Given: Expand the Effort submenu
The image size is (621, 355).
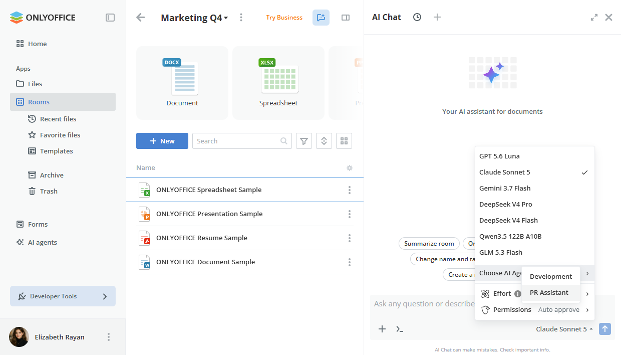Looking at the screenshot, I should [587, 294].
